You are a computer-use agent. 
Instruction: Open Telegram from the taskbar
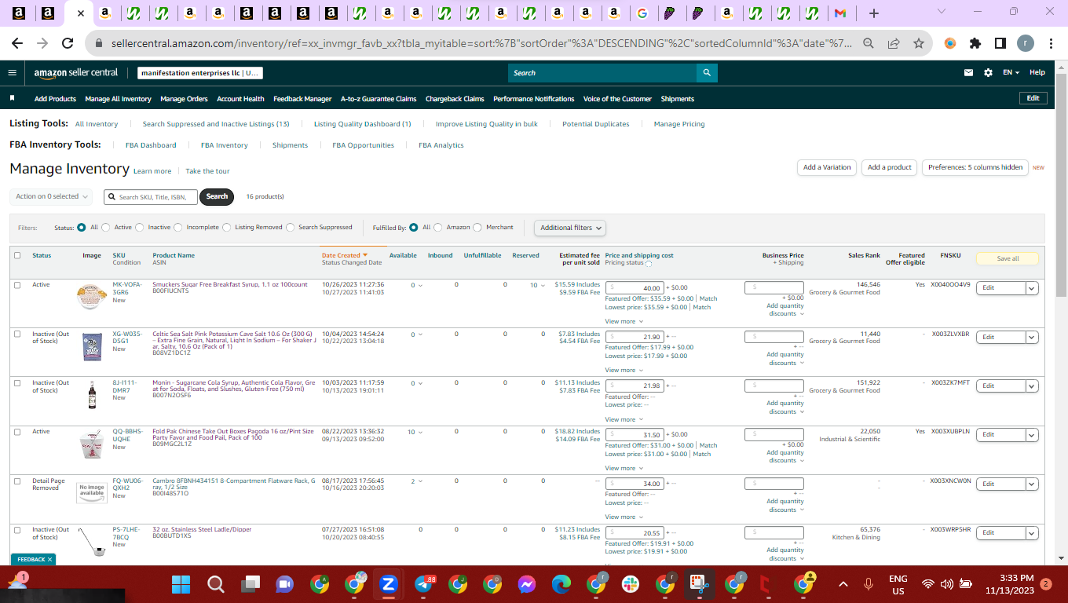[424, 584]
